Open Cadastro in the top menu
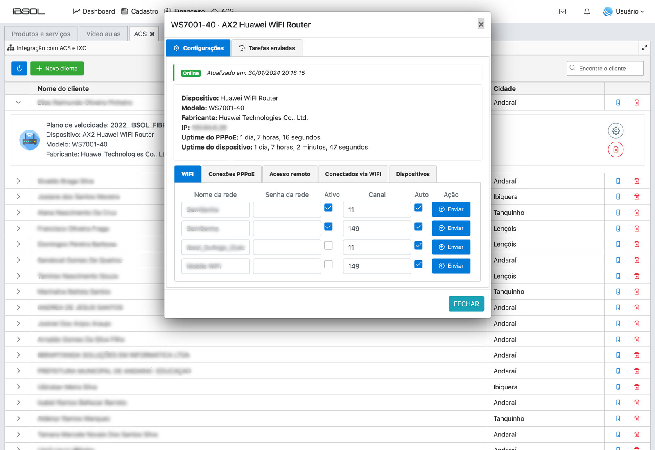The width and height of the screenshot is (655, 450). [140, 11]
